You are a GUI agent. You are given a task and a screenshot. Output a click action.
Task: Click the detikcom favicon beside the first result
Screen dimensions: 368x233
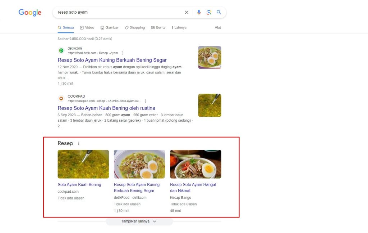(x=61, y=50)
